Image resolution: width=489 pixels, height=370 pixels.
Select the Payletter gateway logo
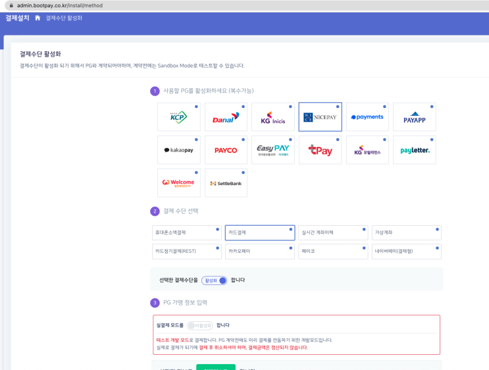click(414, 150)
